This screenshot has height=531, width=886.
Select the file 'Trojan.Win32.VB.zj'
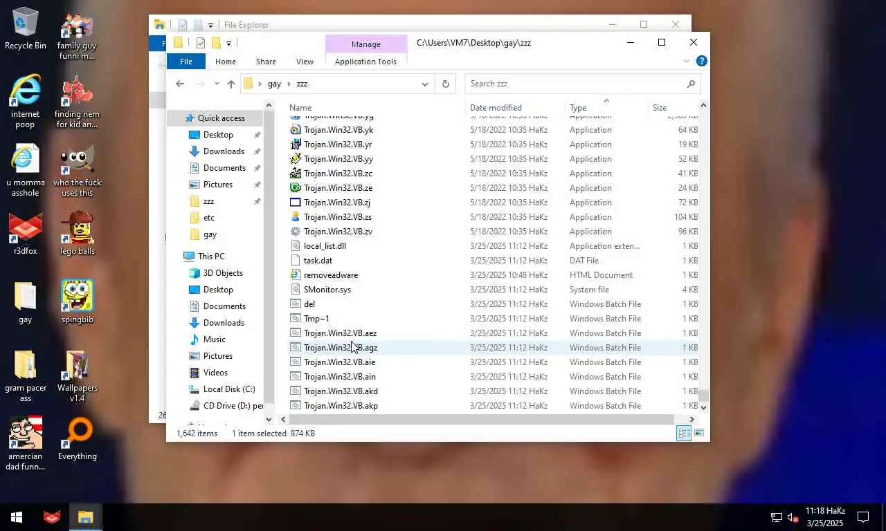point(336,203)
